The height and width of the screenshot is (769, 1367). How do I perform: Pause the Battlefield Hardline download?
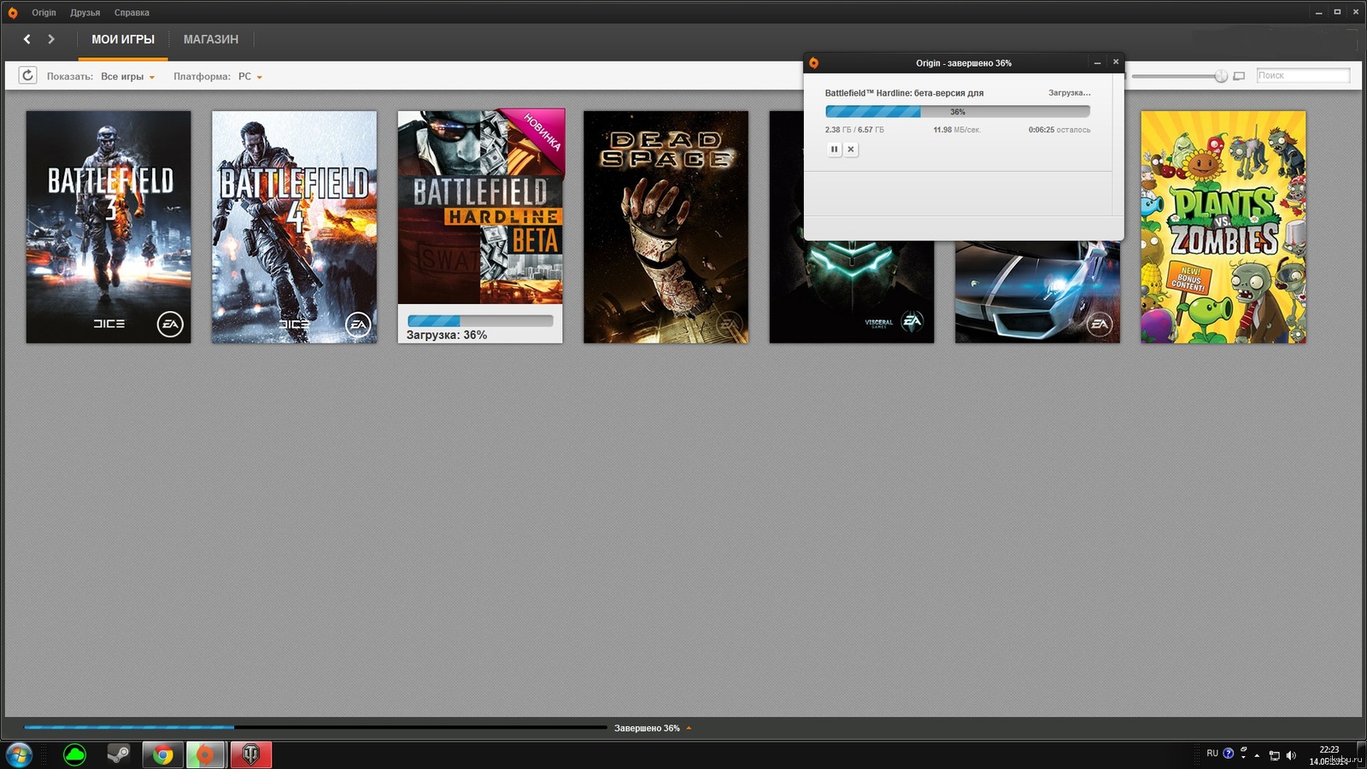coord(835,149)
